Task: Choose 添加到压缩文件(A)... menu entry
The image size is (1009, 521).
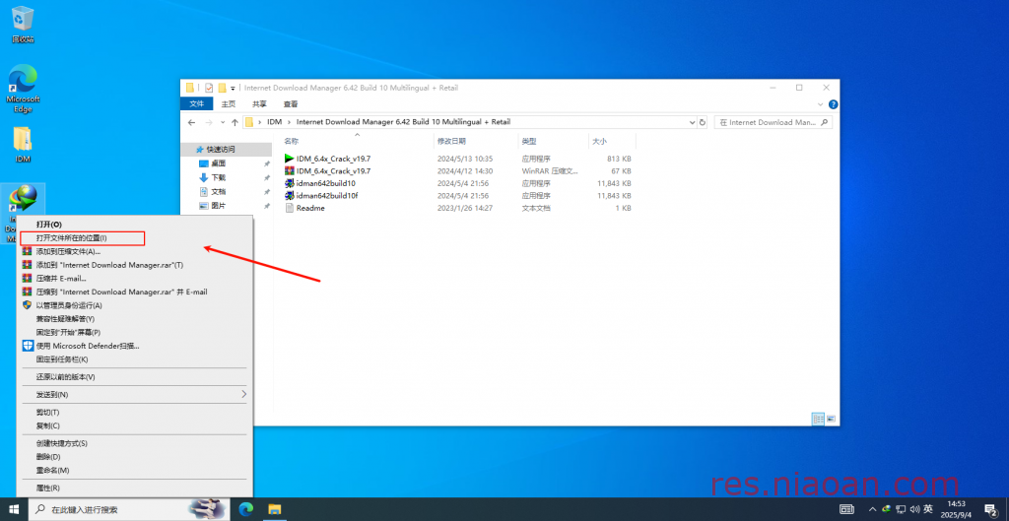Action: click(x=134, y=251)
